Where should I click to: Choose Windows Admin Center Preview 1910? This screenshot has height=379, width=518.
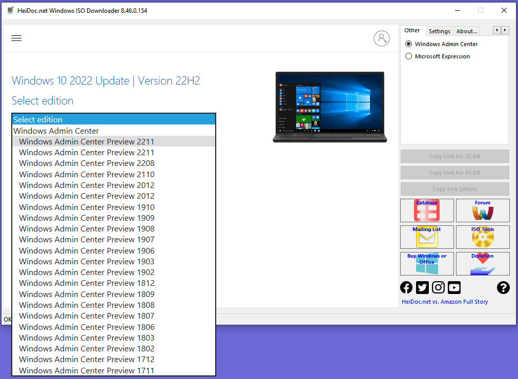coord(114,207)
